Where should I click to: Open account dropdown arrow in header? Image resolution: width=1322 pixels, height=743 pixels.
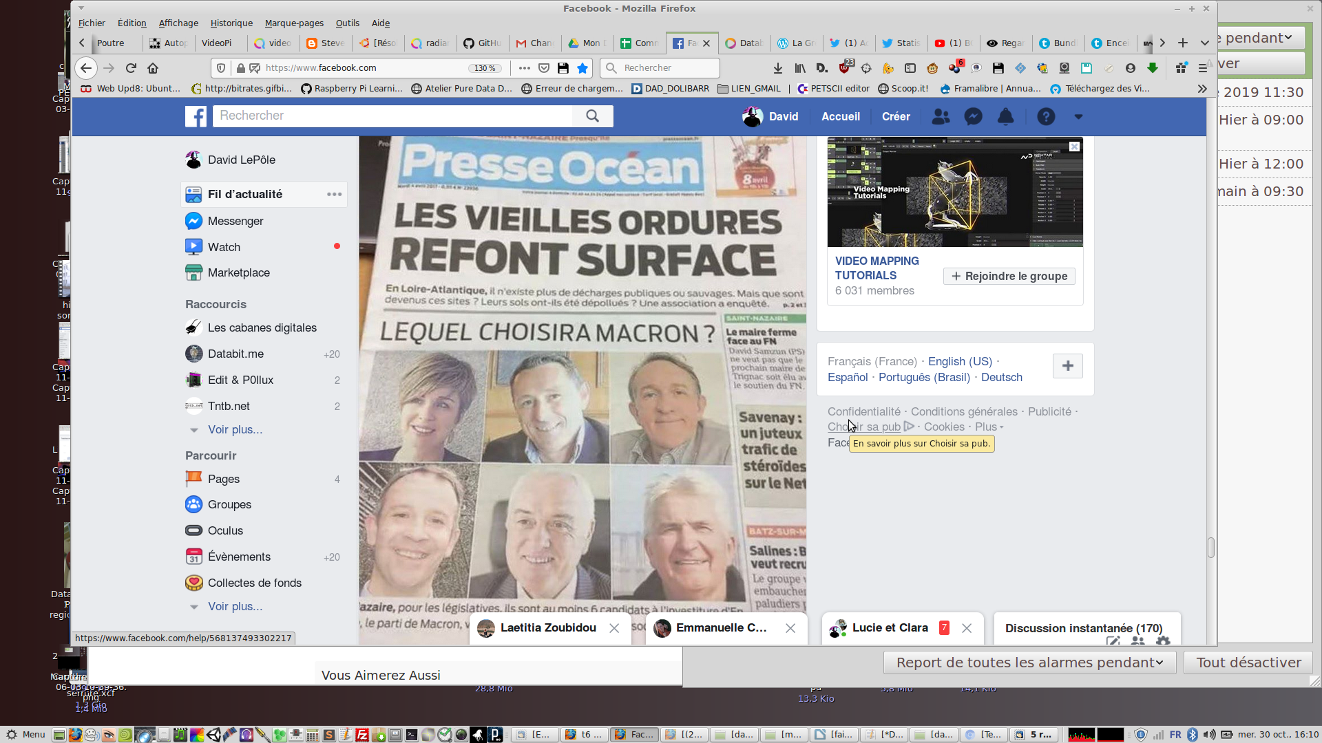(x=1078, y=117)
